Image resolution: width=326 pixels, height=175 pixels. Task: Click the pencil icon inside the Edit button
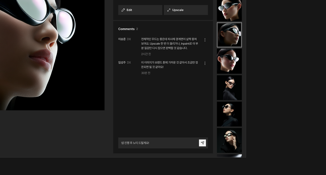coord(123,10)
